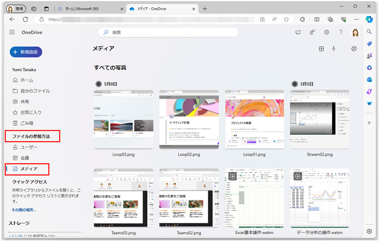Open OneDrive notifications megaphone icon

[298, 32]
